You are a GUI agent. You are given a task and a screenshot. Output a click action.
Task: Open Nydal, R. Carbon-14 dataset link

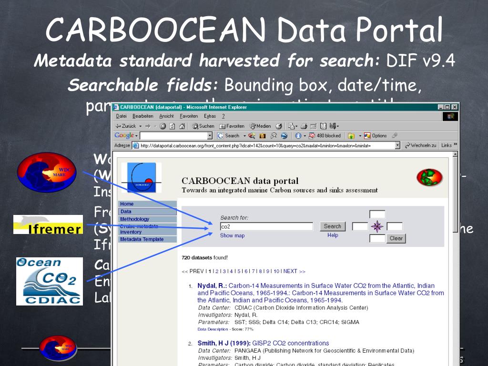click(321, 293)
